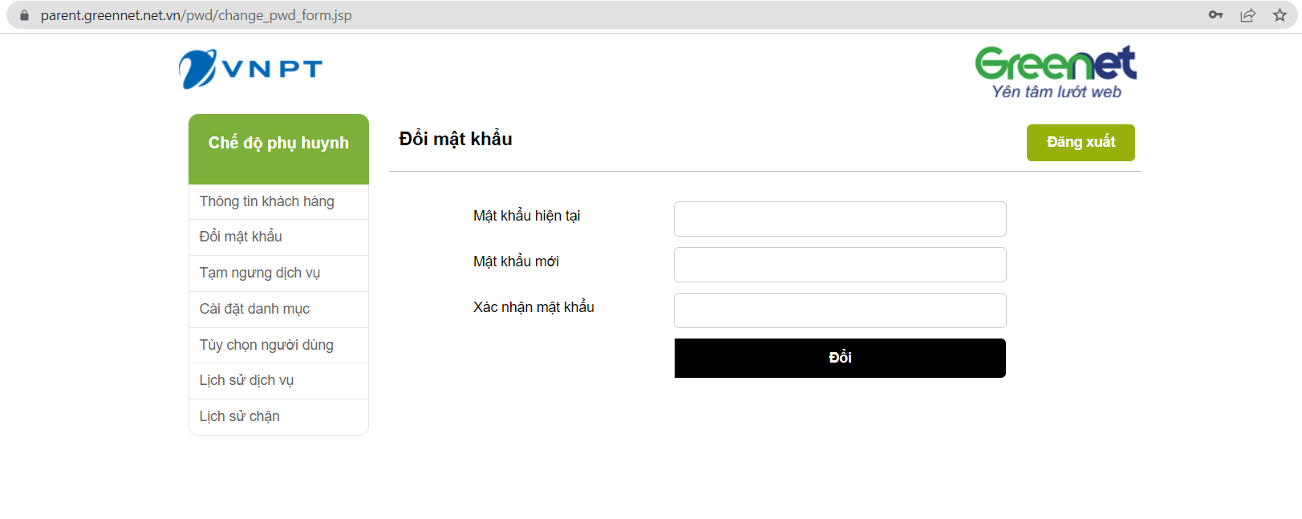The width and height of the screenshot is (1302, 519).
Task: Open the saved passwords key icon
Action: 1215,15
